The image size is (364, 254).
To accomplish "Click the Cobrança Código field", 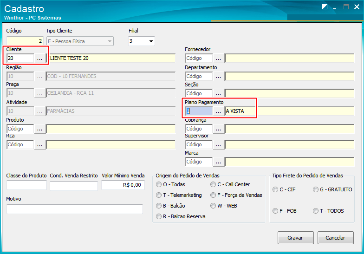I will tap(199, 129).
